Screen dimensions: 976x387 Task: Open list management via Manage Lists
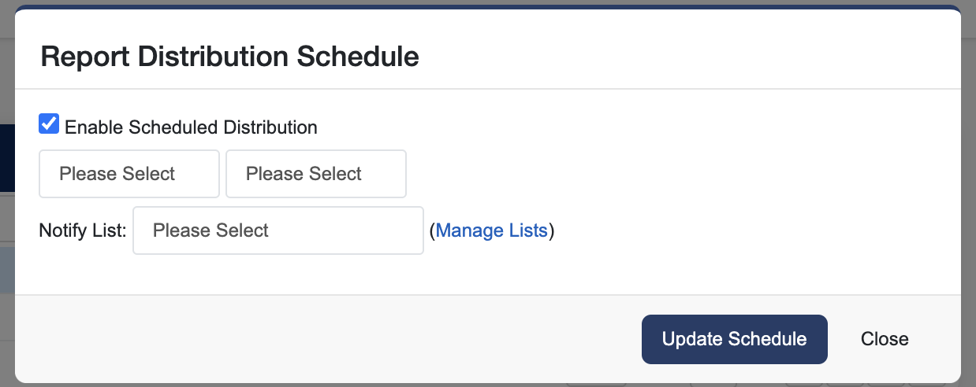pyautogui.click(x=491, y=230)
